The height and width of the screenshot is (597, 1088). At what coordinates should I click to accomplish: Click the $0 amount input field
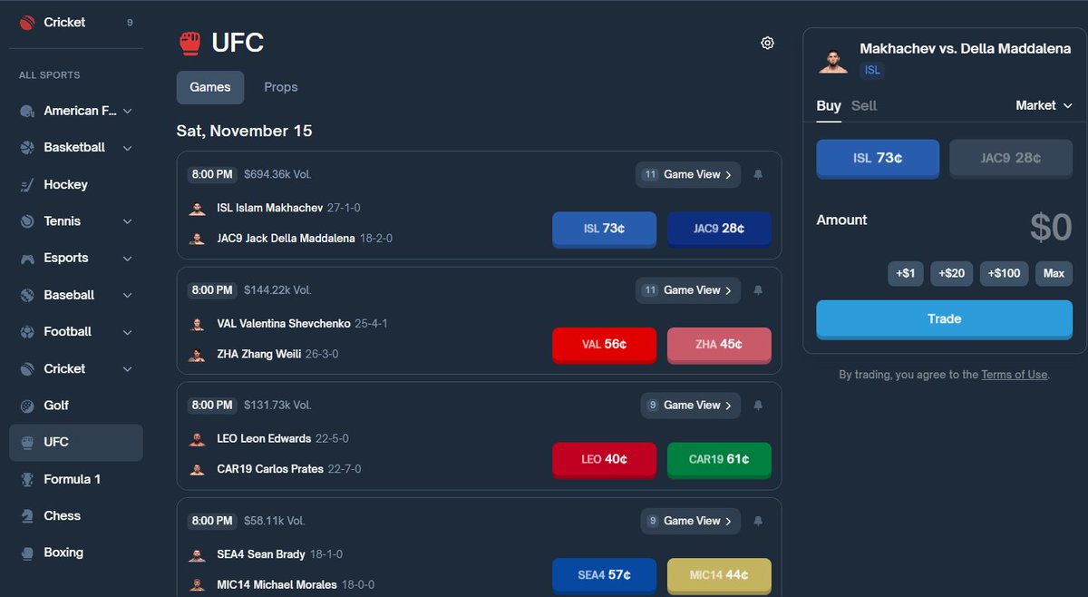[x=1051, y=228]
